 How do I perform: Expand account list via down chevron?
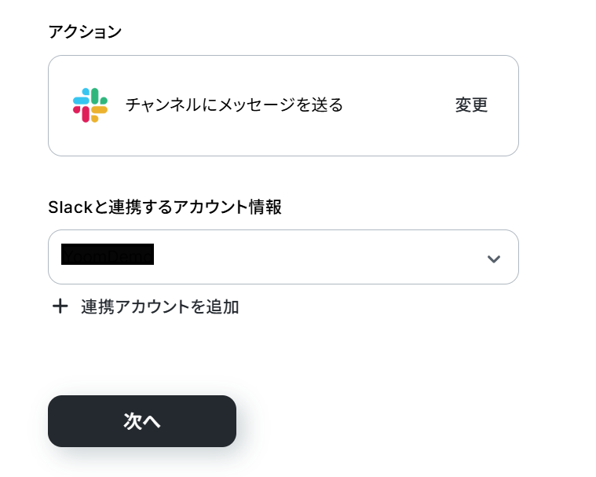(x=493, y=259)
